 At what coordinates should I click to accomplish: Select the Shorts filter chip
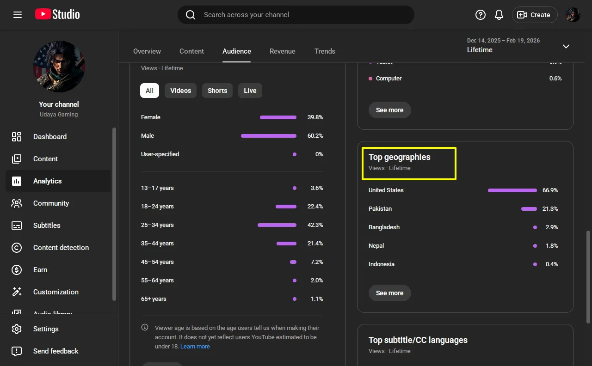click(x=217, y=91)
